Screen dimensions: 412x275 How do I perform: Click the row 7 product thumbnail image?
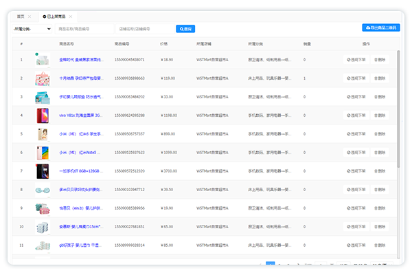coord(43,170)
